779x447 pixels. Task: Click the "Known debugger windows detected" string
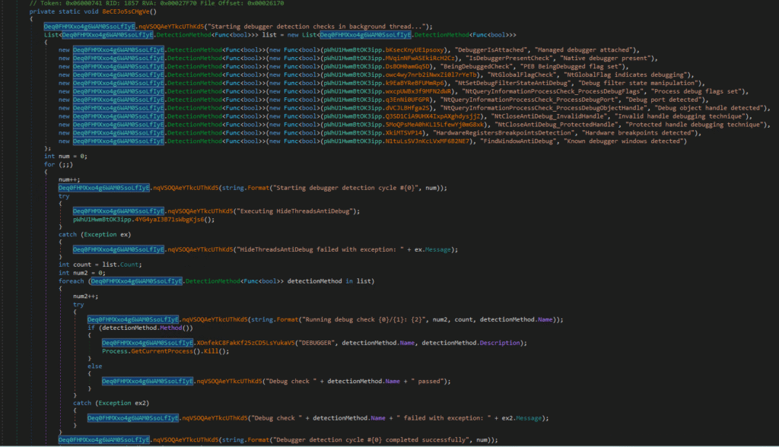[622, 142]
